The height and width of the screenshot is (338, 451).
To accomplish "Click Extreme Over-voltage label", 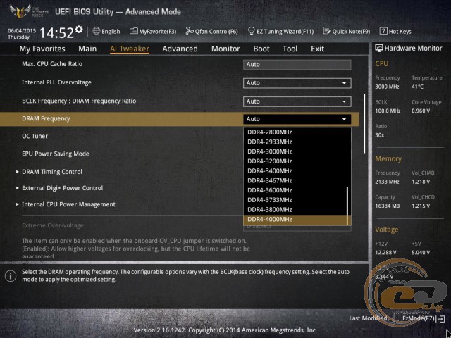I will [x=53, y=225].
